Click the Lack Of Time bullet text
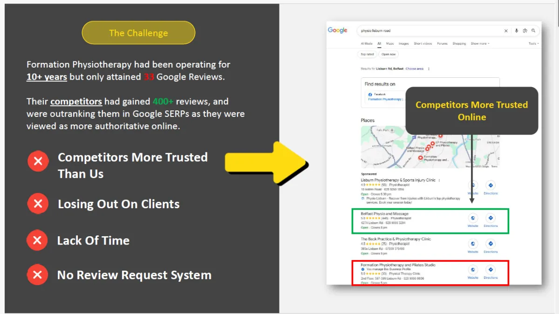559x314 pixels. (93, 240)
